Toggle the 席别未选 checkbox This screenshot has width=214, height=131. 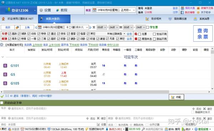point(139,39)
